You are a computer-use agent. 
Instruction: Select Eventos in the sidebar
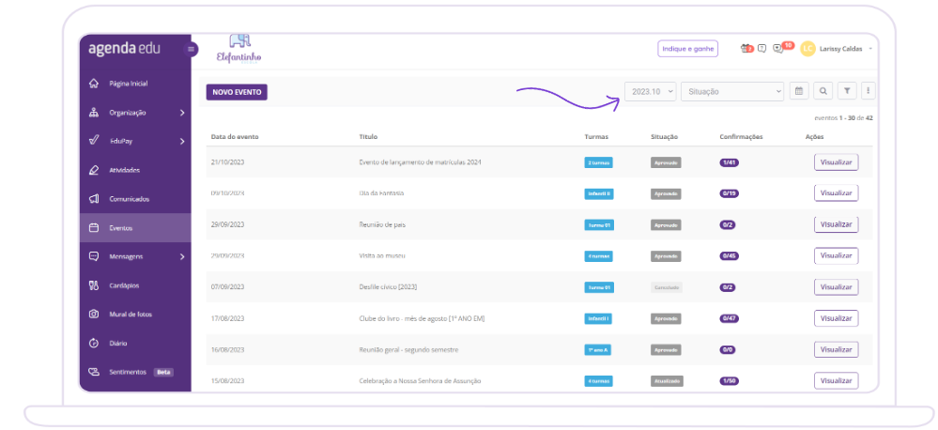click(135, 228)
